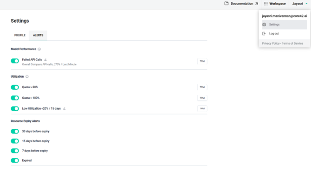311x176 pixels.
Task: Click the Settings gear icon in menu
Action: 264,25
